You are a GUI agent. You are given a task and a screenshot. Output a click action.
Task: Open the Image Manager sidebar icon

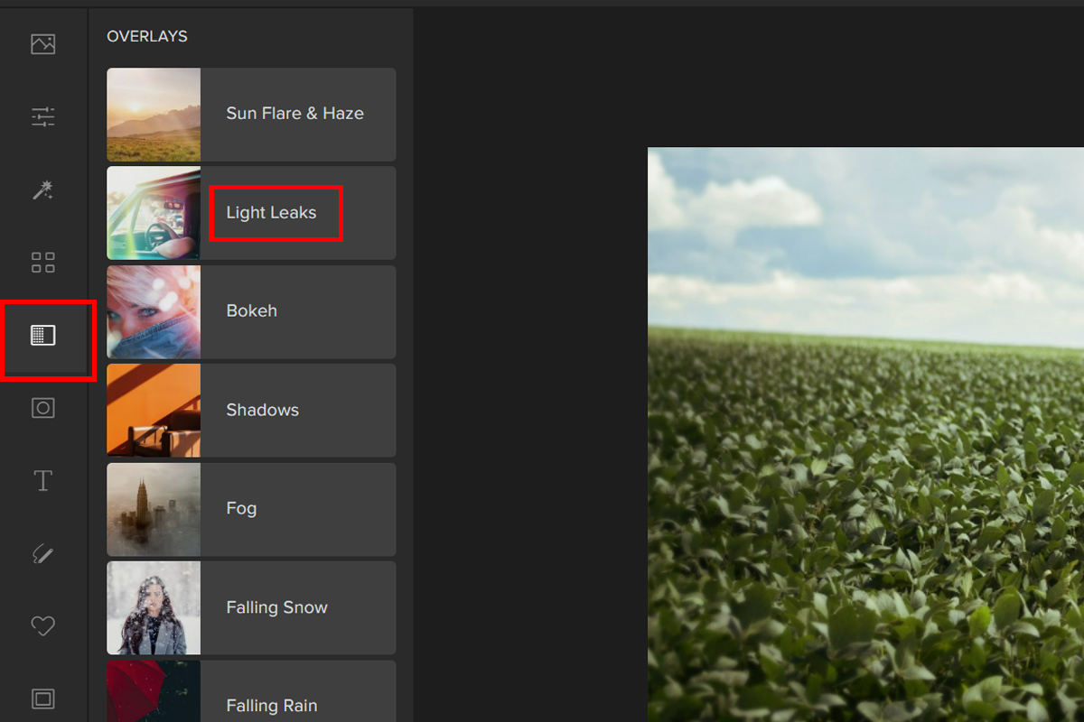tap(43, 44)
